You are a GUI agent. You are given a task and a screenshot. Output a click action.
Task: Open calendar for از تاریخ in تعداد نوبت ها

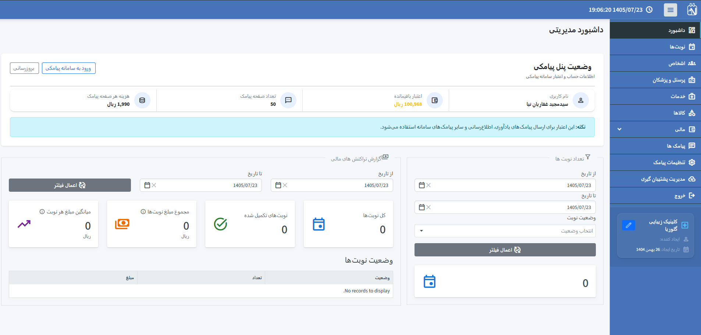(422, 185)
